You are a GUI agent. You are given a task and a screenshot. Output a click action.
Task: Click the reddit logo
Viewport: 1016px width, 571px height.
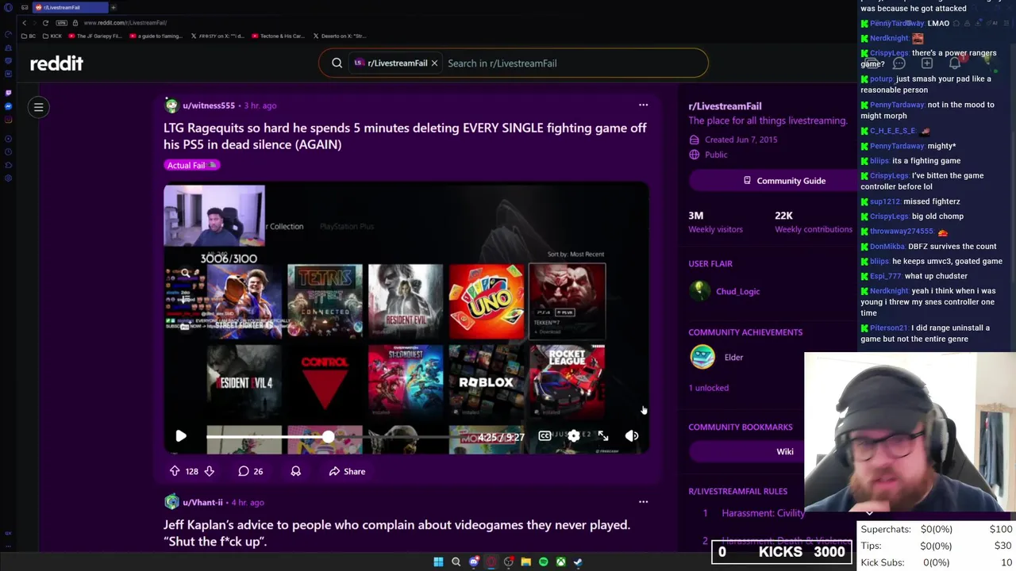(56, 63)
